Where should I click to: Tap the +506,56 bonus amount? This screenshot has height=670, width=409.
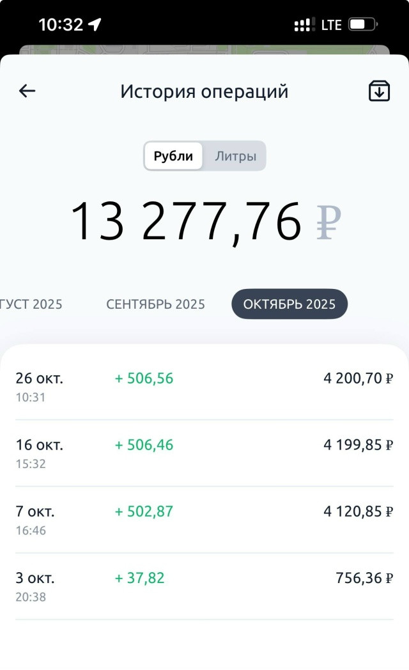click(x=144, y=378)
